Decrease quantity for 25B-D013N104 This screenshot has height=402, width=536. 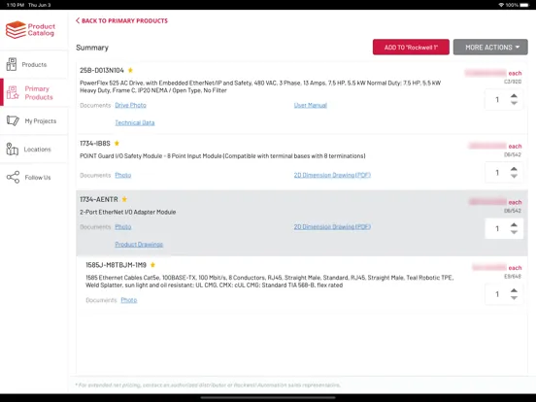tap(514, 103)
